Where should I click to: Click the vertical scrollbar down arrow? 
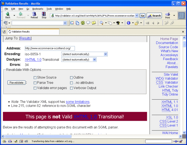pos(184,133)
